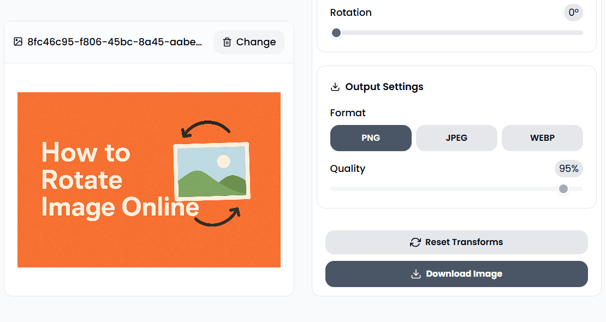
Task: Click the 0° rotation value badge
Action: point(573,12)
